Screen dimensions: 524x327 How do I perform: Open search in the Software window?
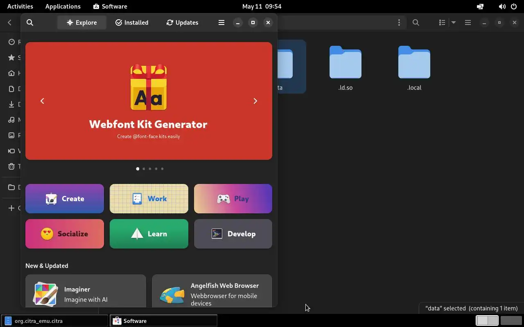coord(30,22)
